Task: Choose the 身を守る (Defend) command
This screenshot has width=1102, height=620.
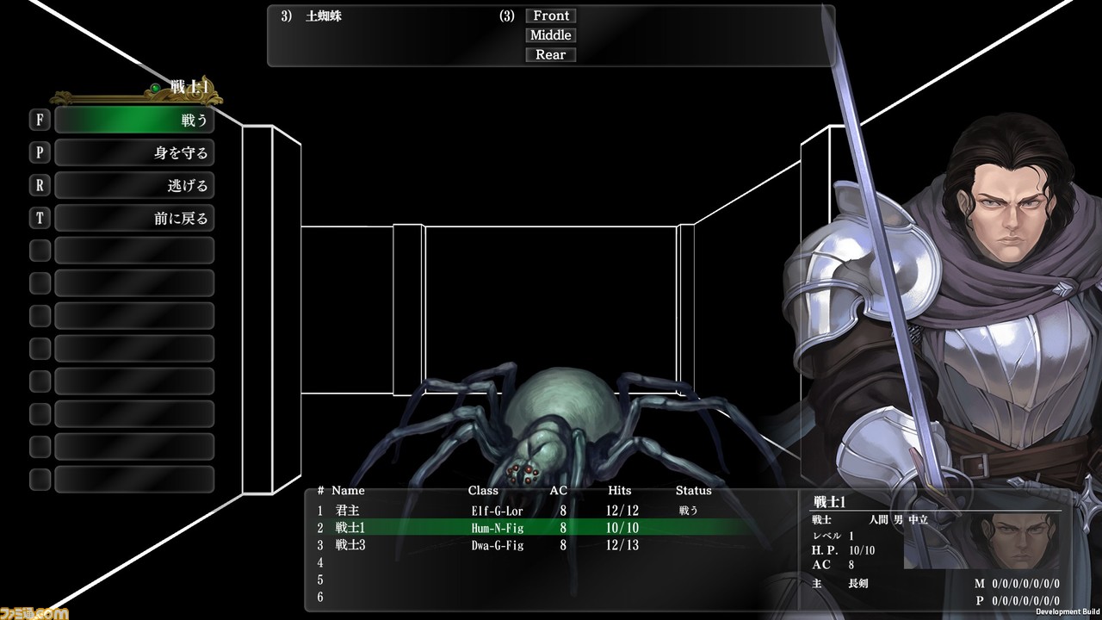Action: [x=134, y=152]
